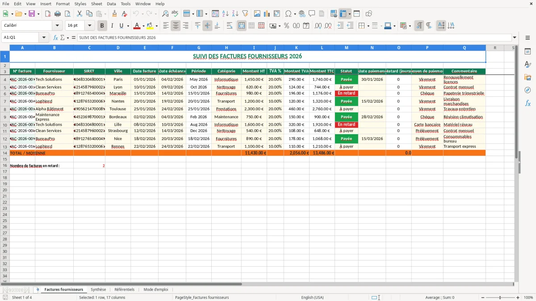Viewport: 536px width, 301px height.
Task: Click Insert Image icon
Action: coord(257,14)
